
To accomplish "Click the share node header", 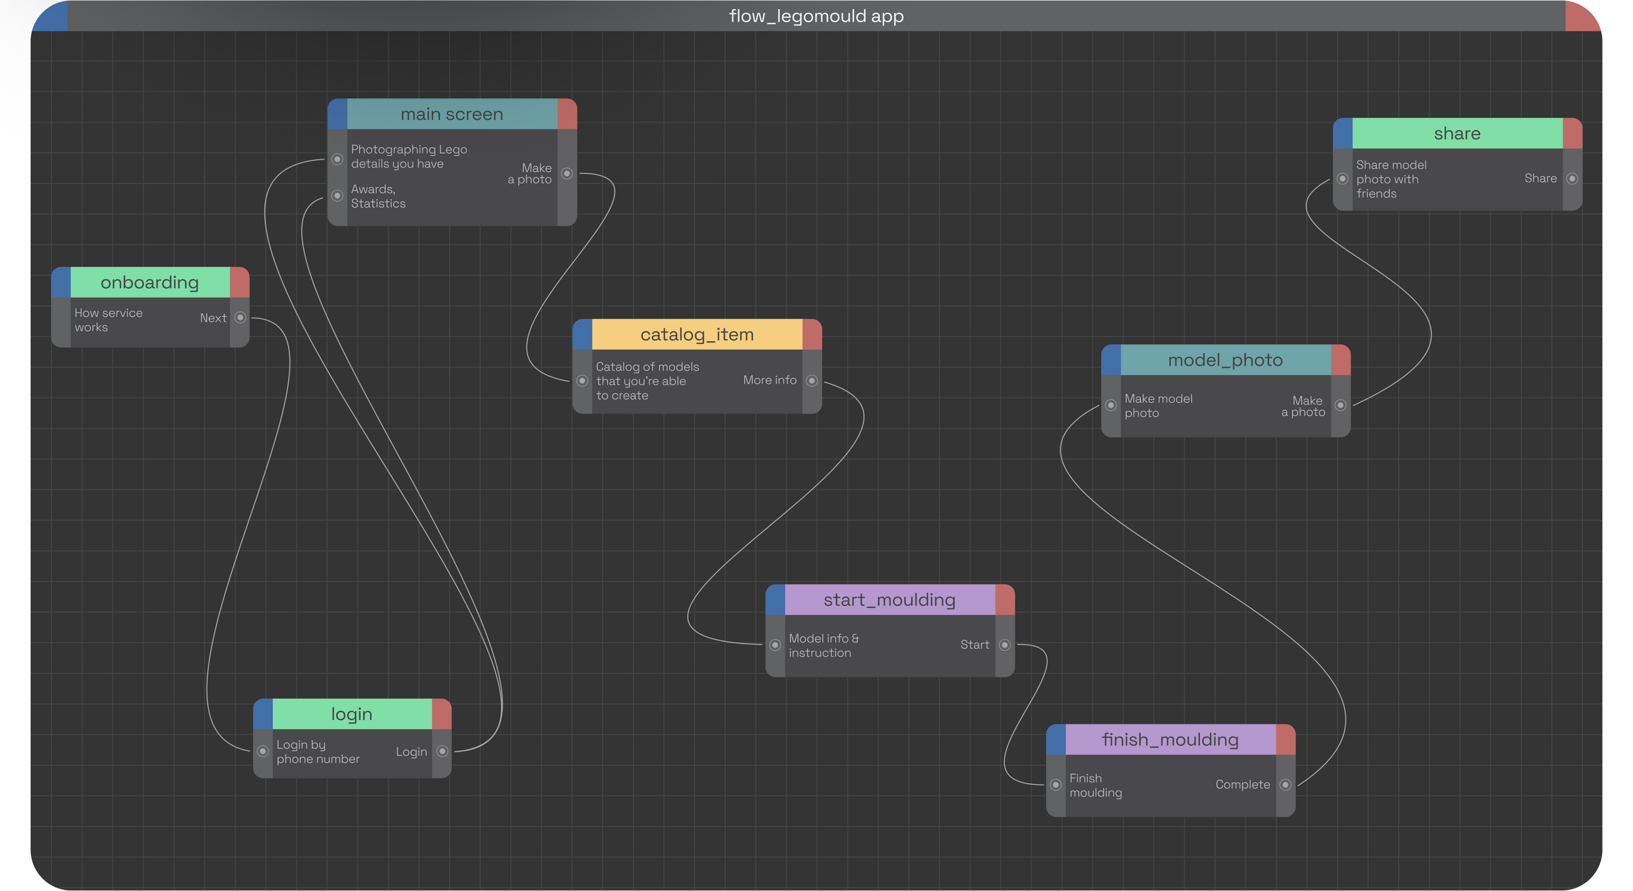I will [x=1457, y=134].
